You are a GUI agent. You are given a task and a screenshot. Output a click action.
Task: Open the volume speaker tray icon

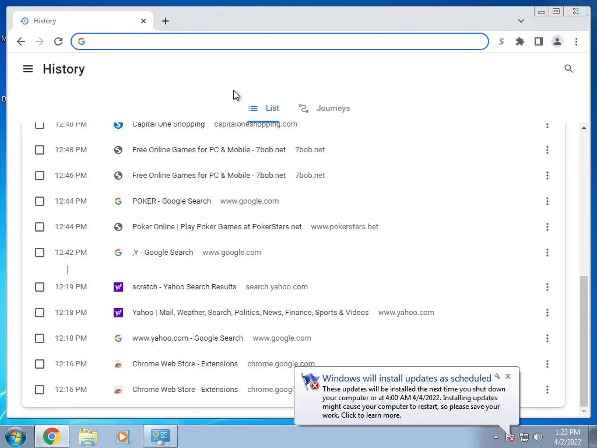pos(538,437)
